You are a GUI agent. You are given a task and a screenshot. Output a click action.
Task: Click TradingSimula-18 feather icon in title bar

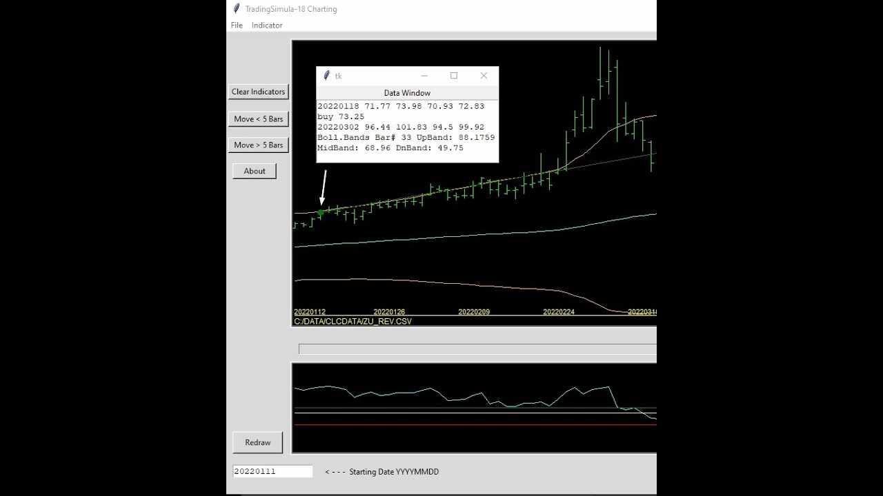[x=237, y=9]
